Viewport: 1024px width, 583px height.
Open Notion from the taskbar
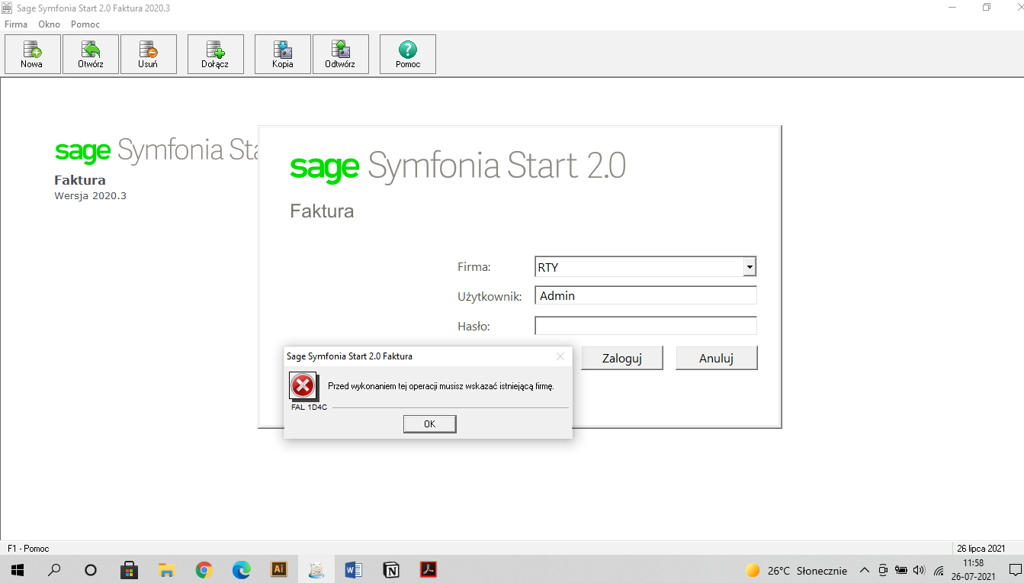391,569
